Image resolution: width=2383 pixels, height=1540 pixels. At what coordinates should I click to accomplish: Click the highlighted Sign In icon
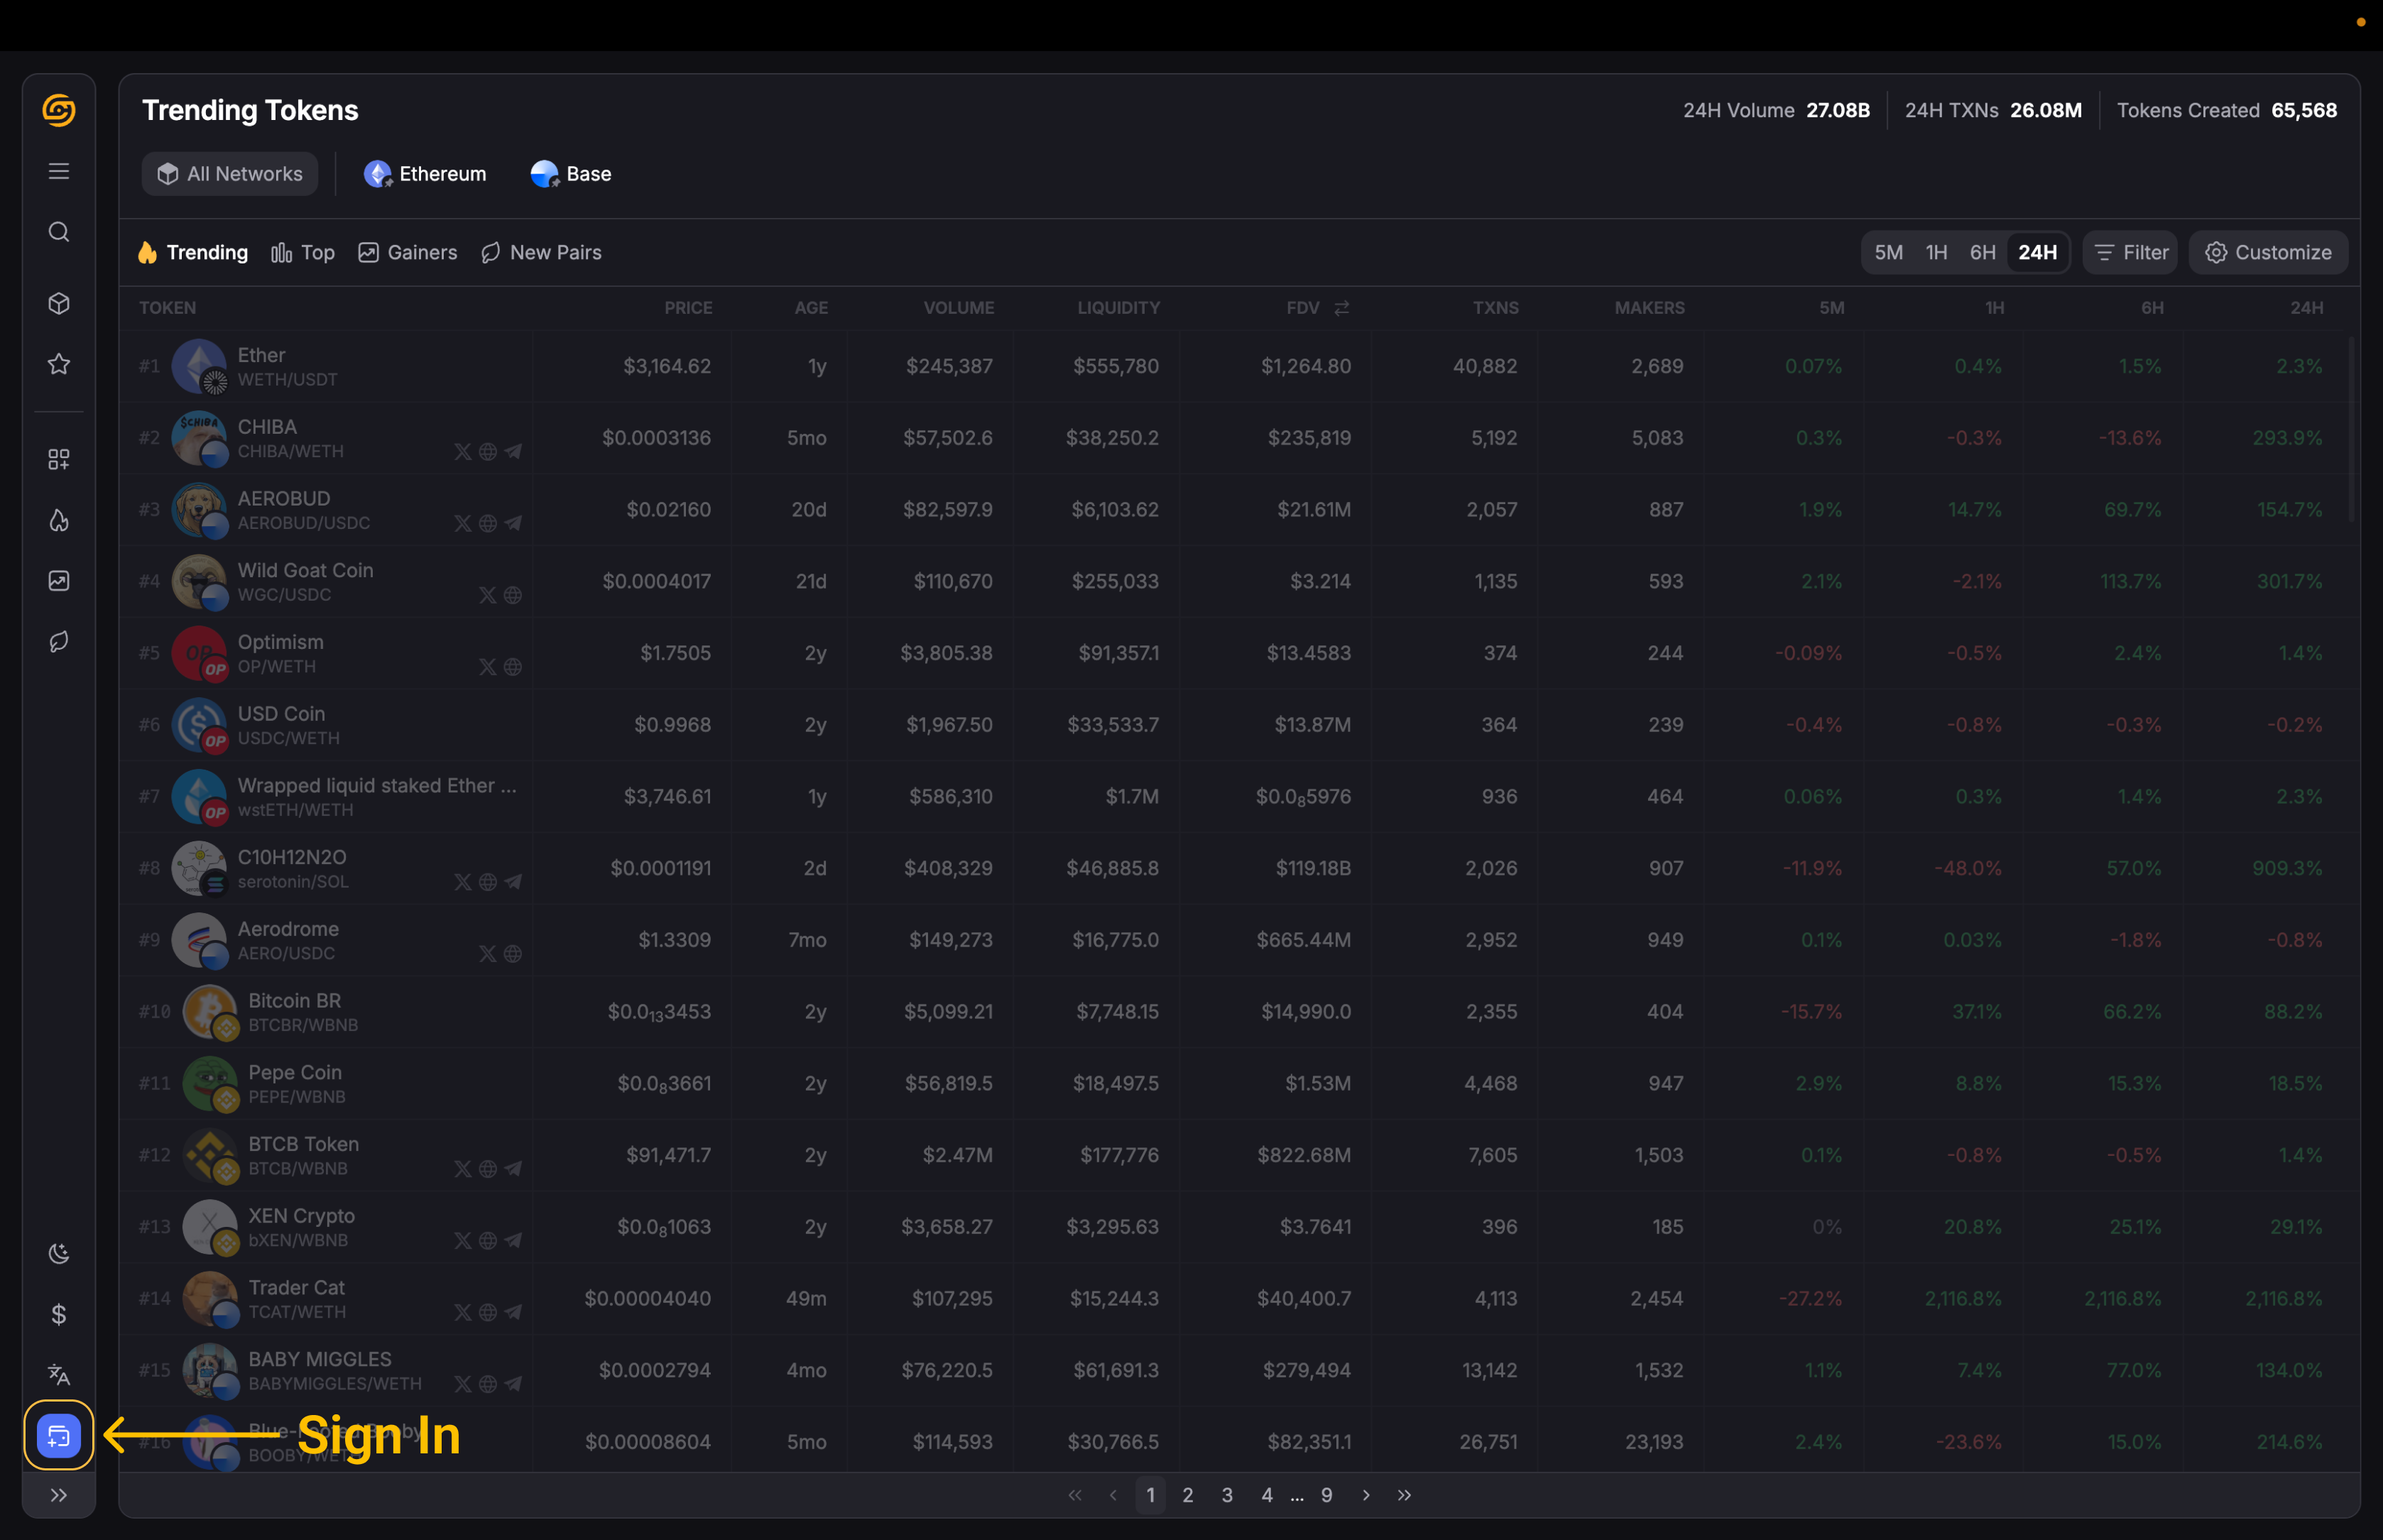(x=59, y=1436)
